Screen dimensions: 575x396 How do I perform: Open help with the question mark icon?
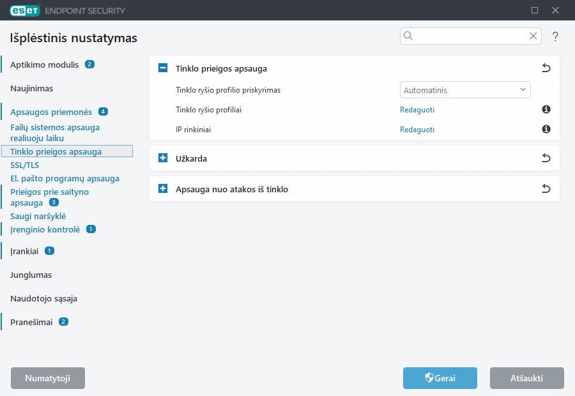tap(555, 36)
